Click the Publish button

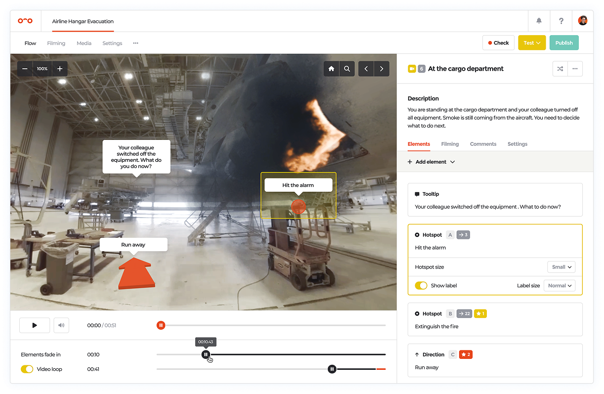[564, 43]
